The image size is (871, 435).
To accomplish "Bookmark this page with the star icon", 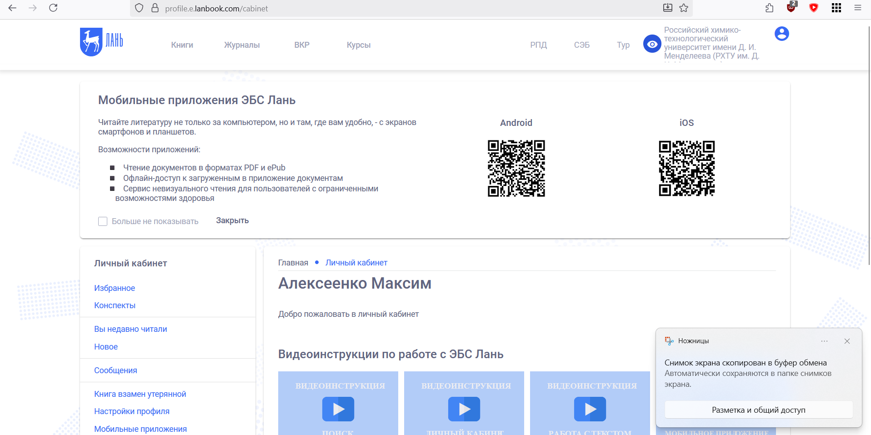I will point(684,8).
